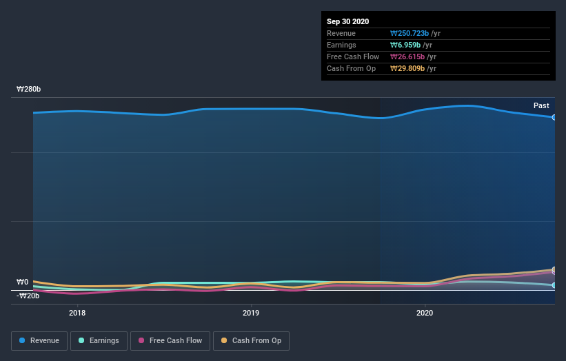Click the 'Past' label on chart
This screenshot has width=566, height=361.
[x=541, y=105]
